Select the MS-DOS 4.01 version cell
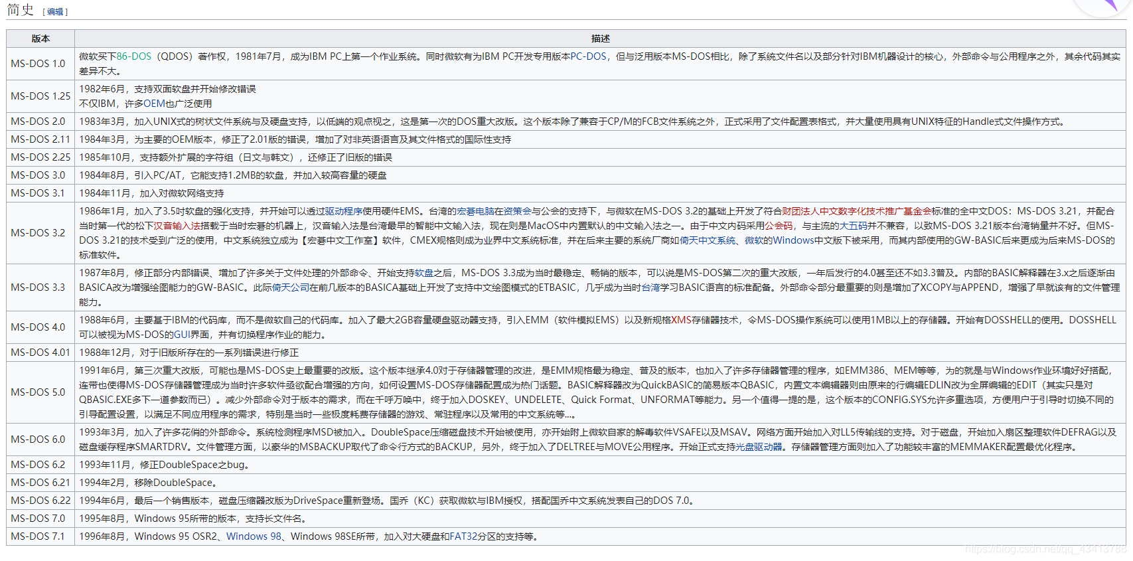This screenshot has height=561, width=1133. (x=40, y=353)
